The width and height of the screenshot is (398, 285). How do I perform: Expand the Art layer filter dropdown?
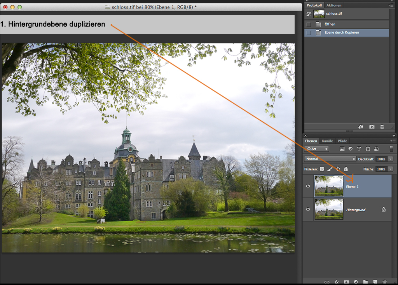coord(317,149)
